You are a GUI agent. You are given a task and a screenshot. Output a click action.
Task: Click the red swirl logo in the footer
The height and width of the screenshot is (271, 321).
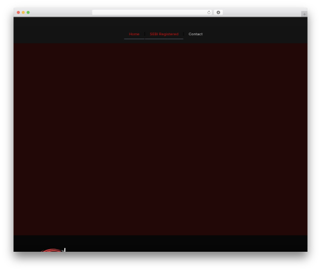53,250
